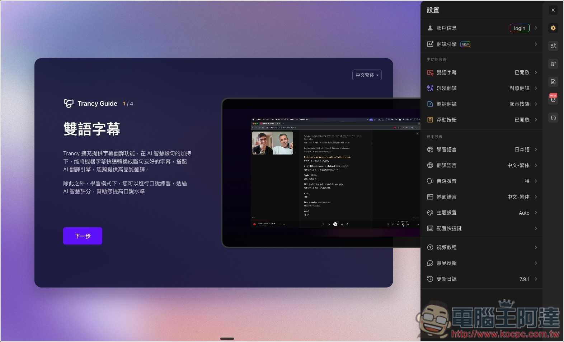Click the Trancy logo in guide card
This screenshot has height=342, width=564.
[69, 104]
